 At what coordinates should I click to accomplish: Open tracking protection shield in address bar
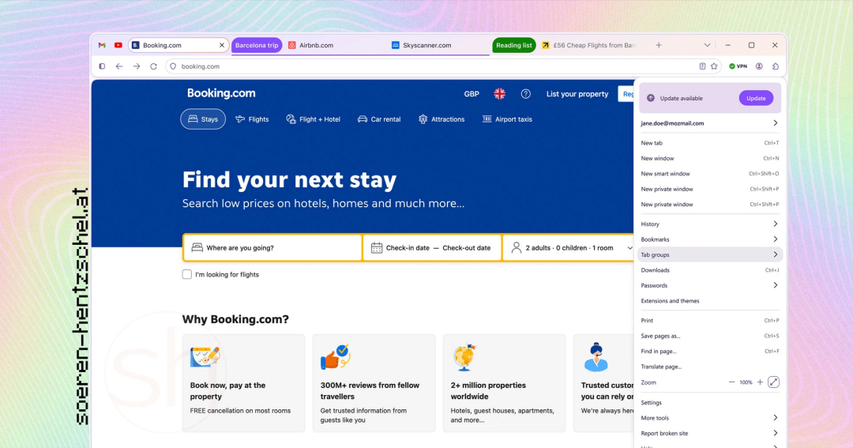point(173,66)
